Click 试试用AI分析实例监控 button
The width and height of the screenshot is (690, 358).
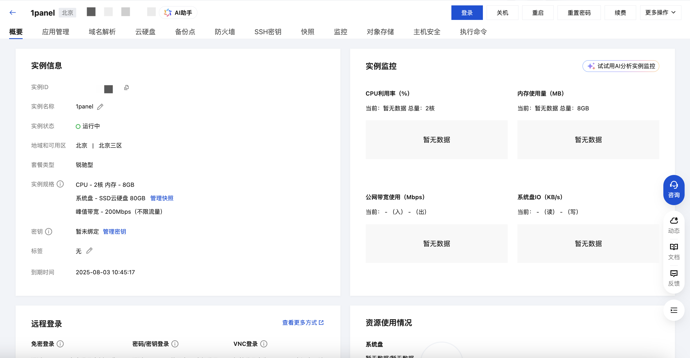621,66
